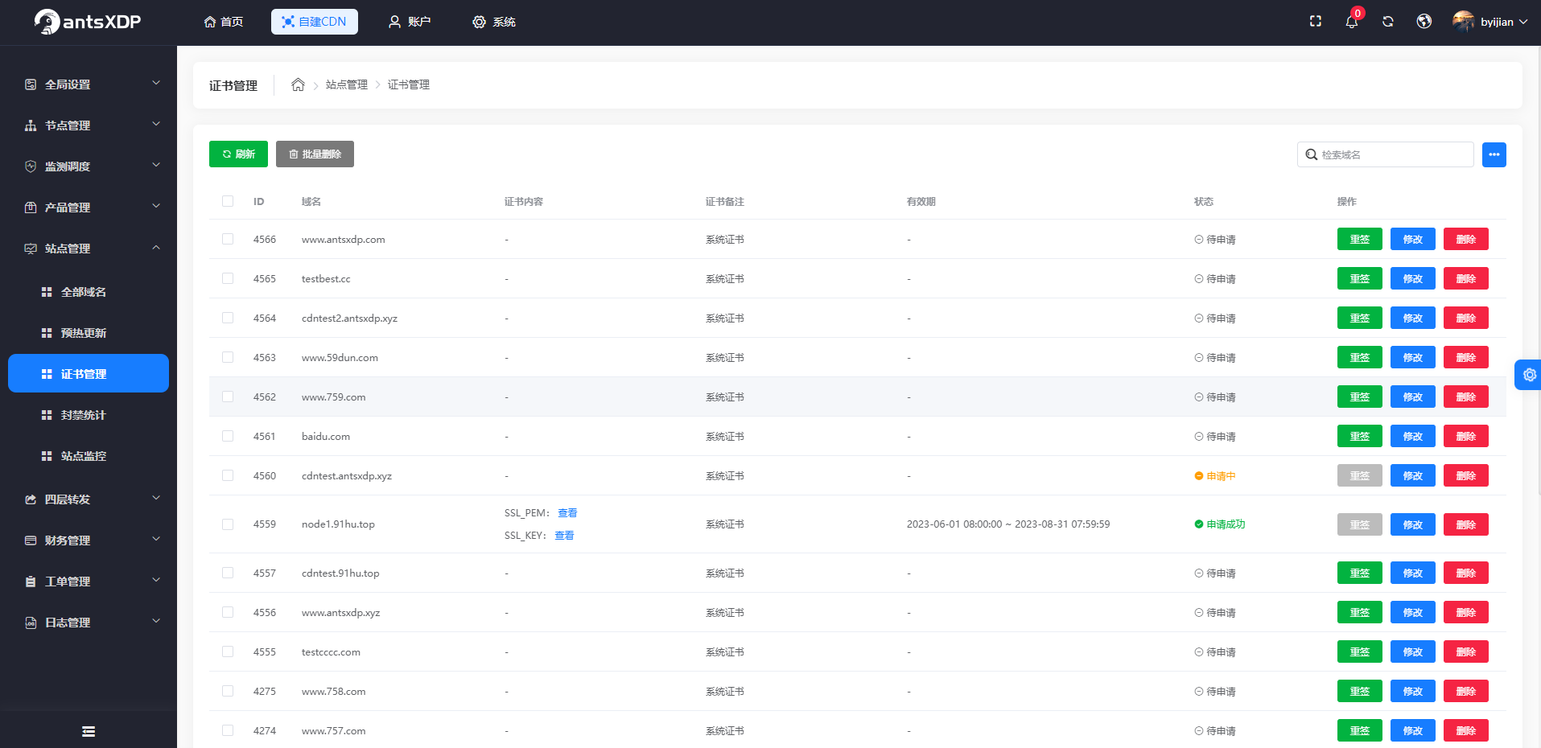Click 重签 for www.antsxdp.com

tap(1360, 239)
